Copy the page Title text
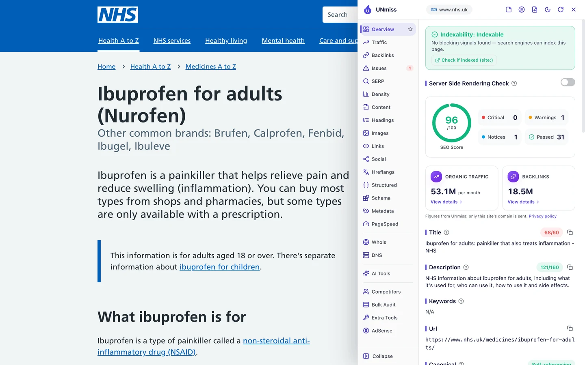Image resolution: width=585 pixels, height=365 pixels. coord(570,232)
